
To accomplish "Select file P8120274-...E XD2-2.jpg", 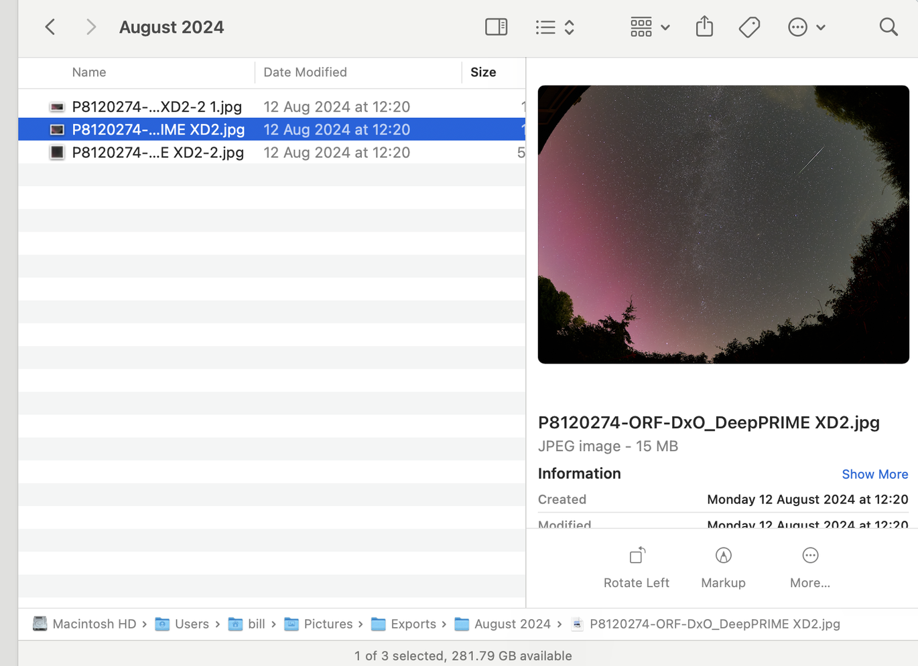I will (x=157, y=153).
